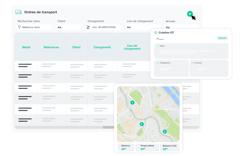Click the Rechercher dans label
The width and height of the screenshot is (250, 156).
[x=29, y=21]
